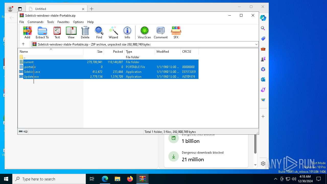Image resolution: width=327 pixels, height=184 pixels.
Task: Sort by Size column header
Action: click(x=94, y=51)
